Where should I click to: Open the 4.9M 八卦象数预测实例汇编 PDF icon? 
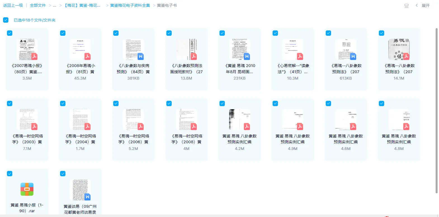293,120
